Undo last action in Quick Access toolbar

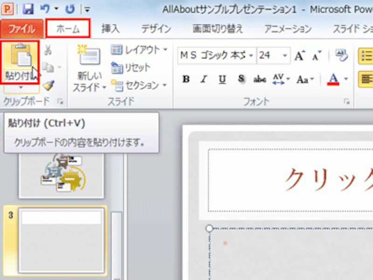click(x=45, y=9)
